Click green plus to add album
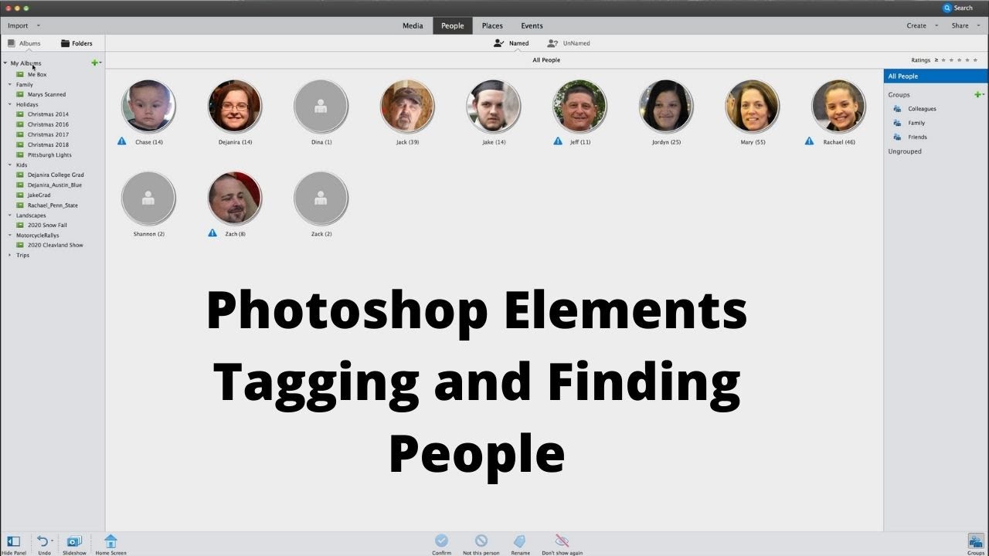The width and height of the screenshot is (989, 556). tap(94, 63)
